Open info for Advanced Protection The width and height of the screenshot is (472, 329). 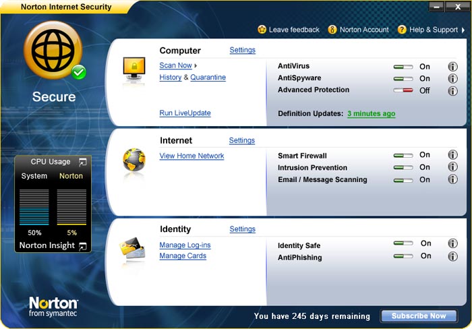click(452, 90)
